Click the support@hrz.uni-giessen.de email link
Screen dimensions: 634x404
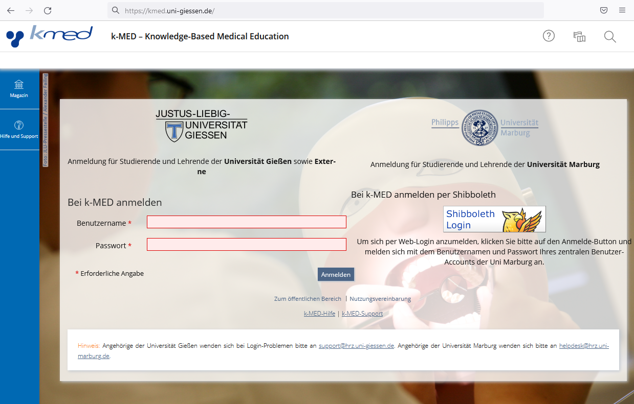pyautogui.click(x=356, y=346)
